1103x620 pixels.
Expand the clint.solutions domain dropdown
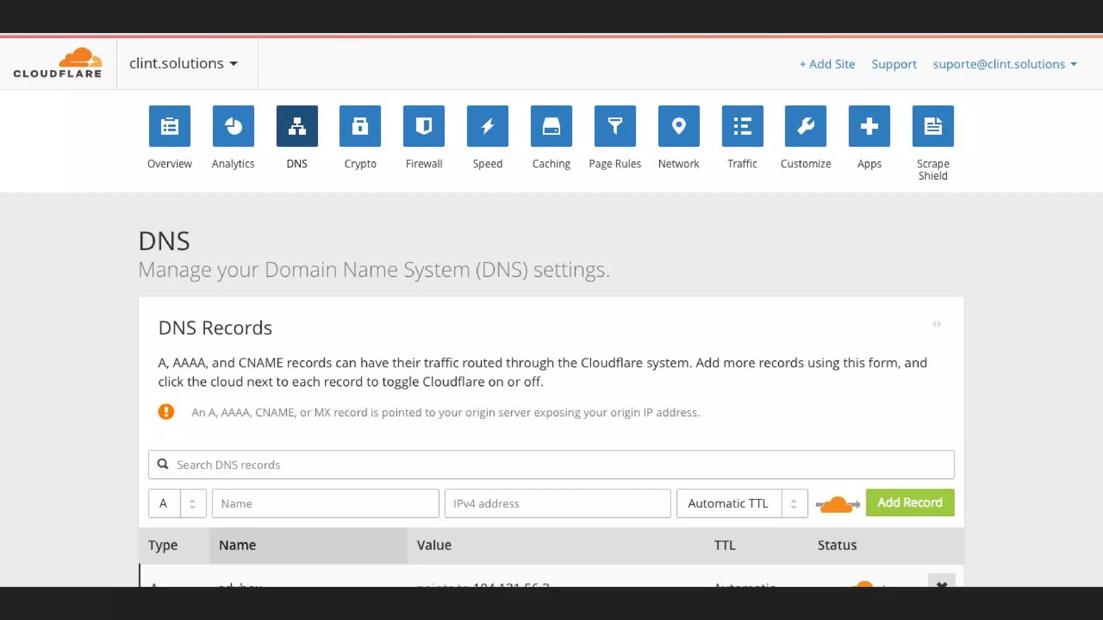pos(184,64)
